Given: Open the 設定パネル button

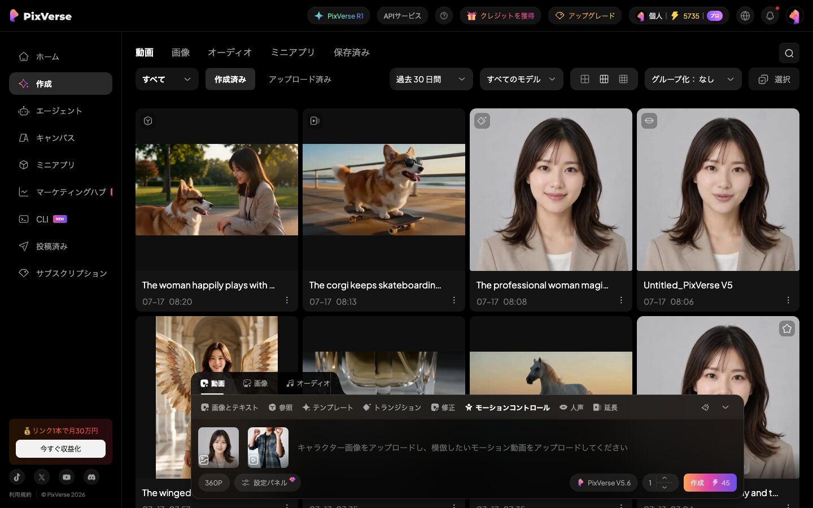Looking at the screenshot, I should point(267,483).
